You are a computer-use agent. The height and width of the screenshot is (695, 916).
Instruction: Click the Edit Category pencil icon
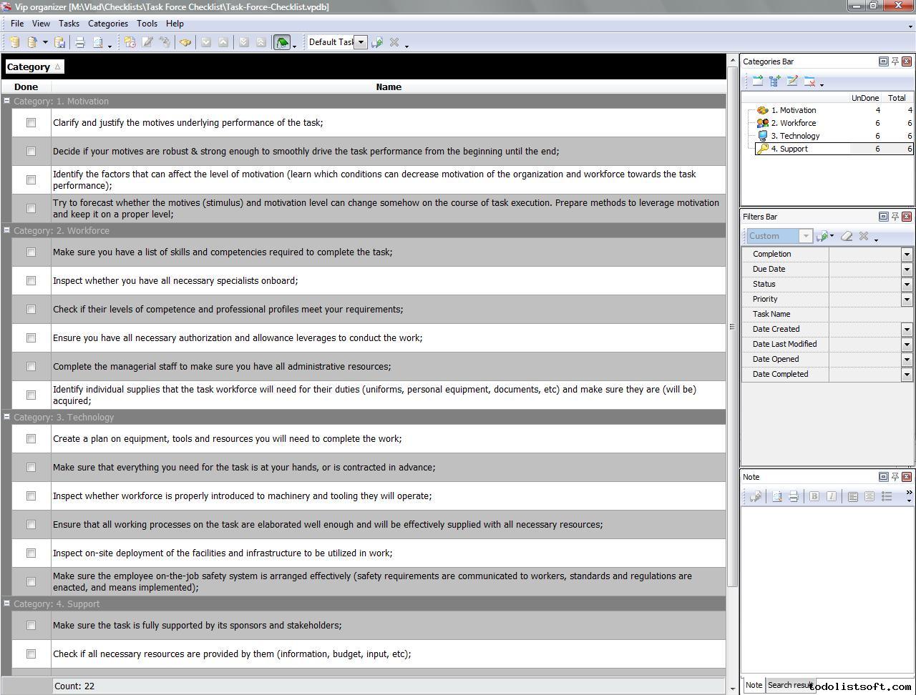[792, 82]
